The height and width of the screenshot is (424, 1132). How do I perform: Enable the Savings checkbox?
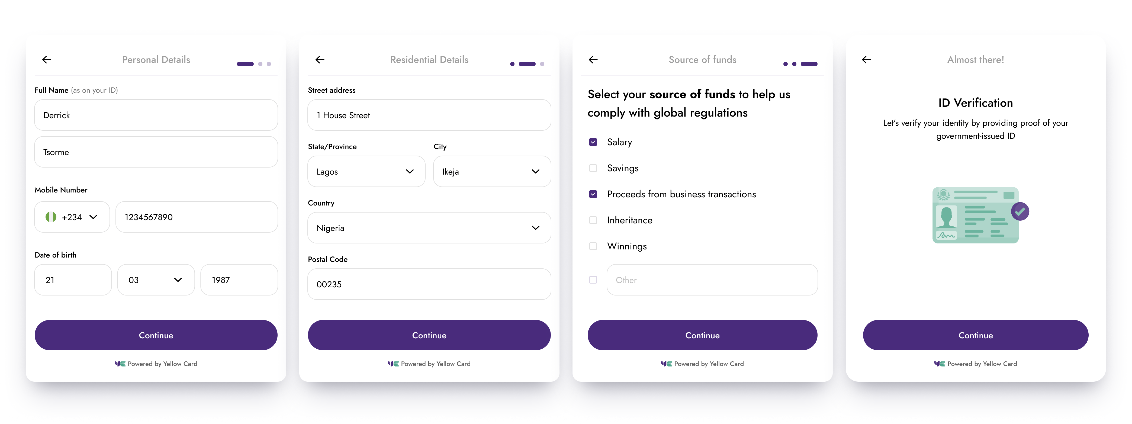(x=593, y=168)
